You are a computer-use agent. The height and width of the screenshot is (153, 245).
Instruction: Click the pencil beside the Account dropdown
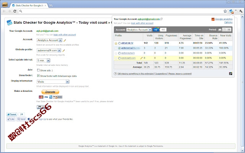(x=65, y=41)
